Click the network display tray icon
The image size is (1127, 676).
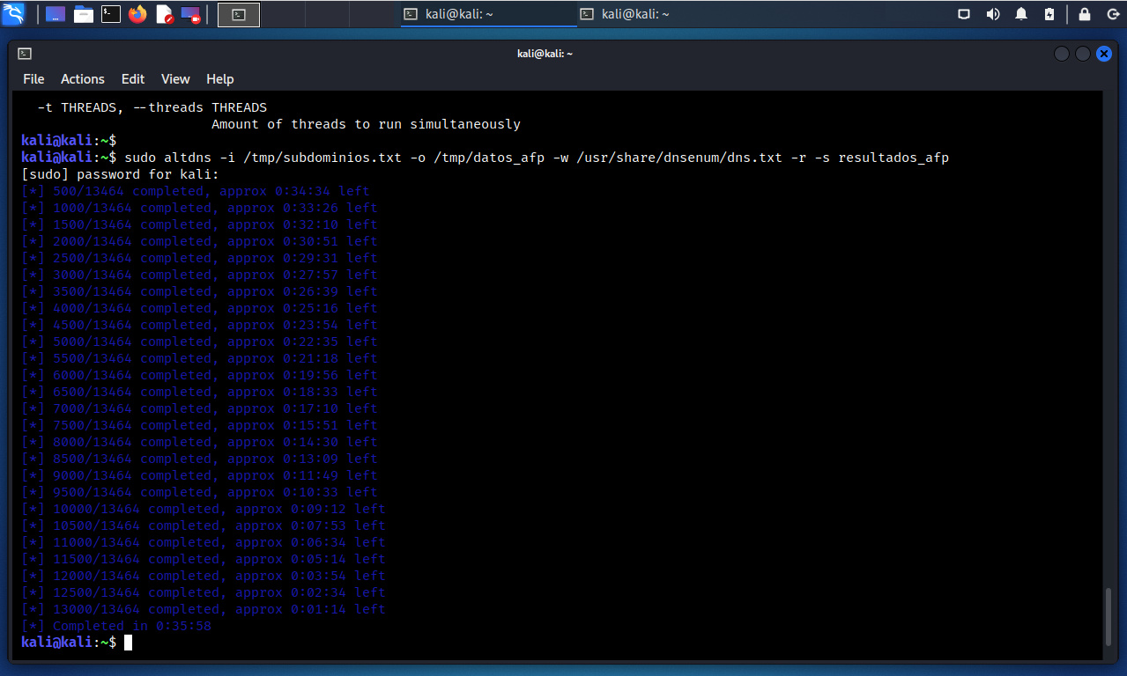tap(964, 14)
